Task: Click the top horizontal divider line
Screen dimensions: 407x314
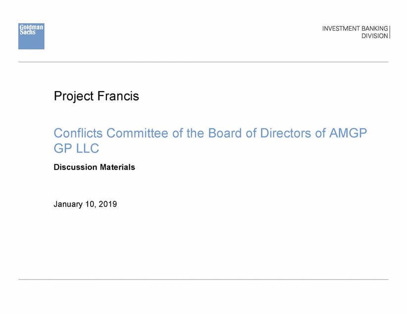Action: (x=203, y=62)
